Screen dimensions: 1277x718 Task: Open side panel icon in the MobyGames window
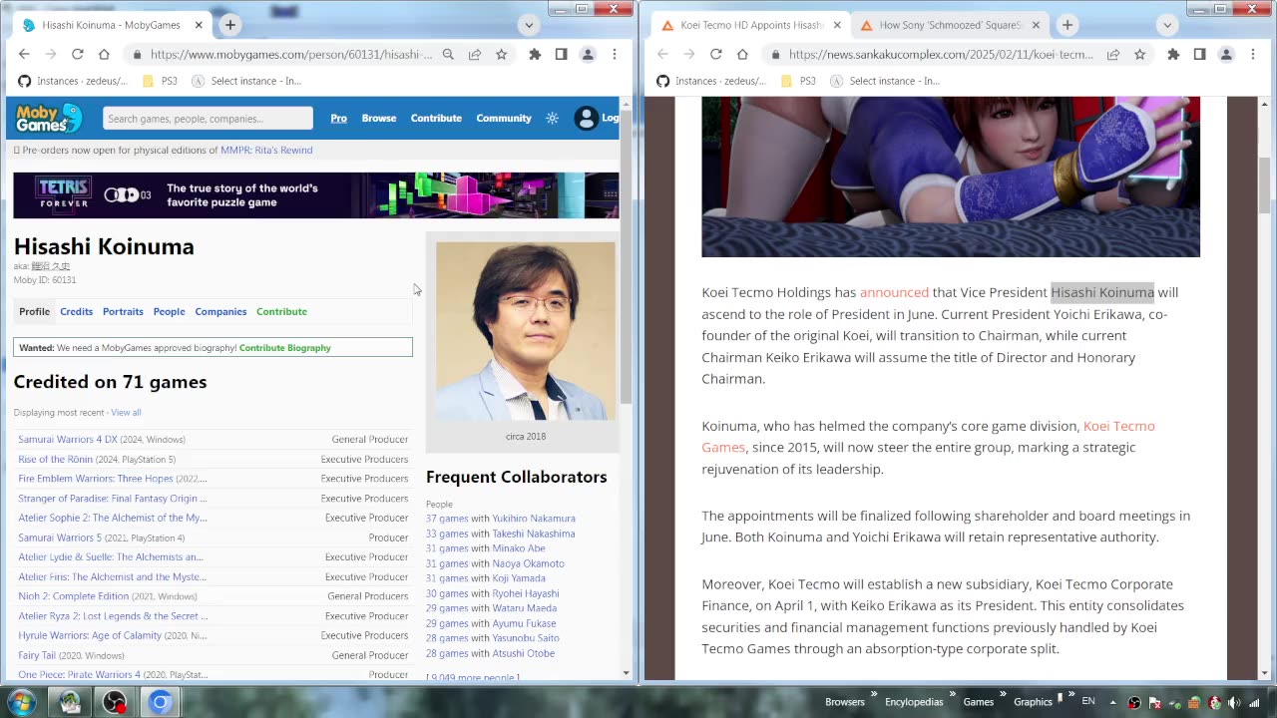[561, 54]
